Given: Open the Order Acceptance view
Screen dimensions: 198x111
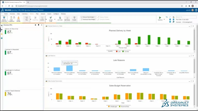Looking at the screenshot, I should pyautogui.click(x=11, y=19).
